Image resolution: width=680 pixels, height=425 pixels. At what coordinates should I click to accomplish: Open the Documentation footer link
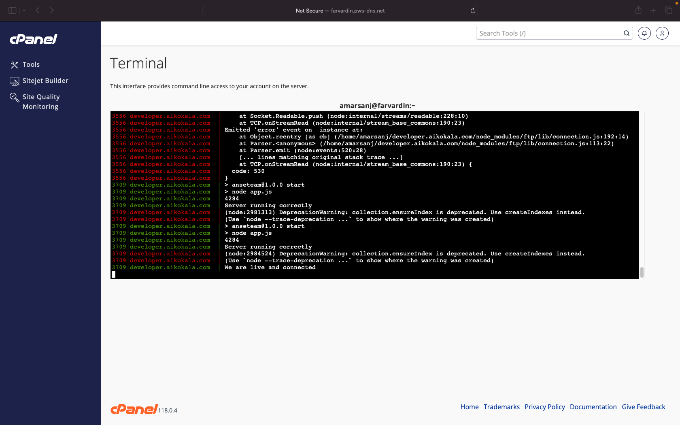click(x=593, y=407)
